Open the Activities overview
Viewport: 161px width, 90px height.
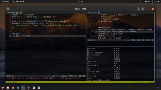click(5, 2)
